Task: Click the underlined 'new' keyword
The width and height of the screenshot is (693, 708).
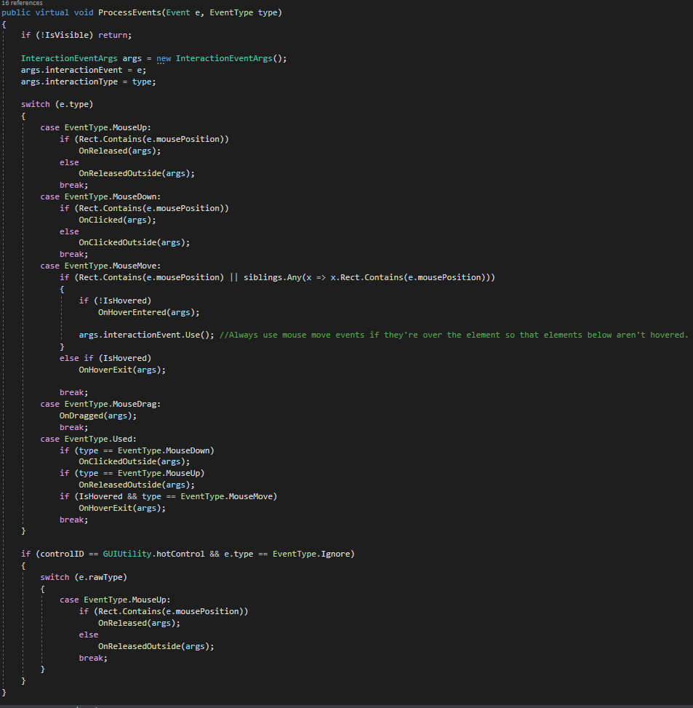Action: [x=164, y=59]
